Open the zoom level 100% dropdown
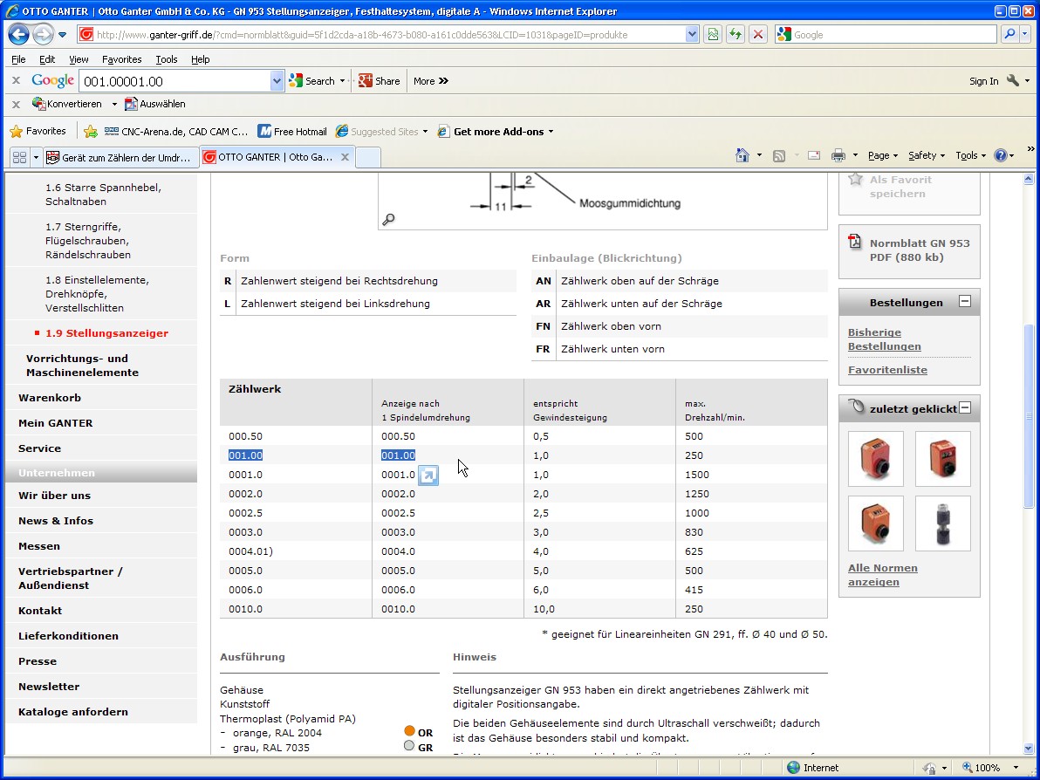The height and width of the screenshot is (780, 1040). click(x=1016, y=768)
